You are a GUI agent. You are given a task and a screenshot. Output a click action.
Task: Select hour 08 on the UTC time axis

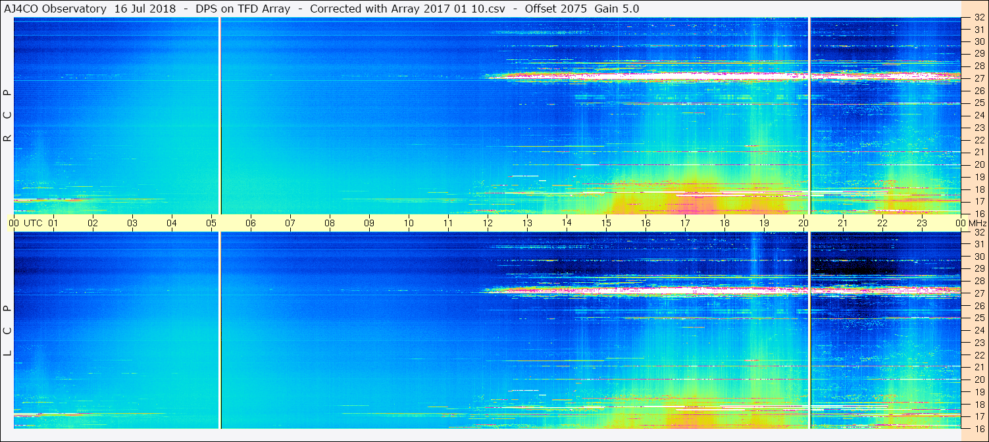[x=330, y=223]
